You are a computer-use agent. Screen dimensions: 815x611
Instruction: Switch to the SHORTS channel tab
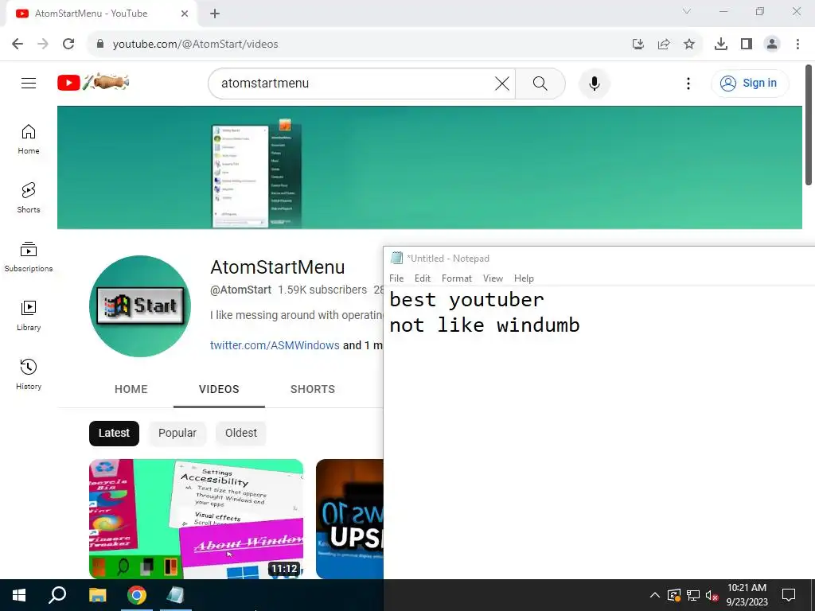point(312,389)
